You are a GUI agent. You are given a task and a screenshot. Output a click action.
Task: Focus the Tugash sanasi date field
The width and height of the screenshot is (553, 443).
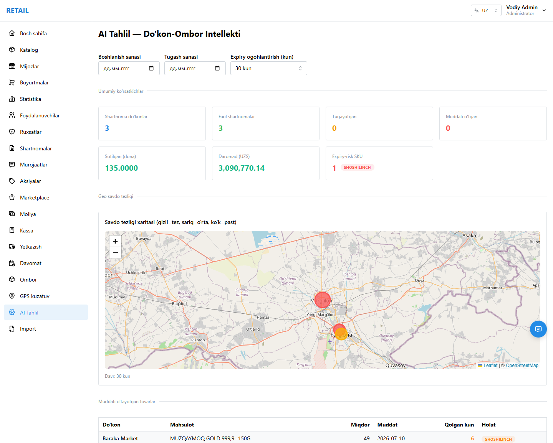tap(195, 68)
